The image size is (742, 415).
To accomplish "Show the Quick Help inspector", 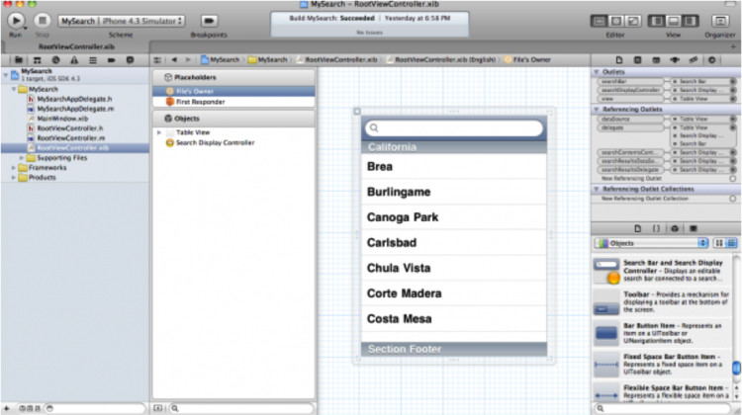I will [638, 60].
